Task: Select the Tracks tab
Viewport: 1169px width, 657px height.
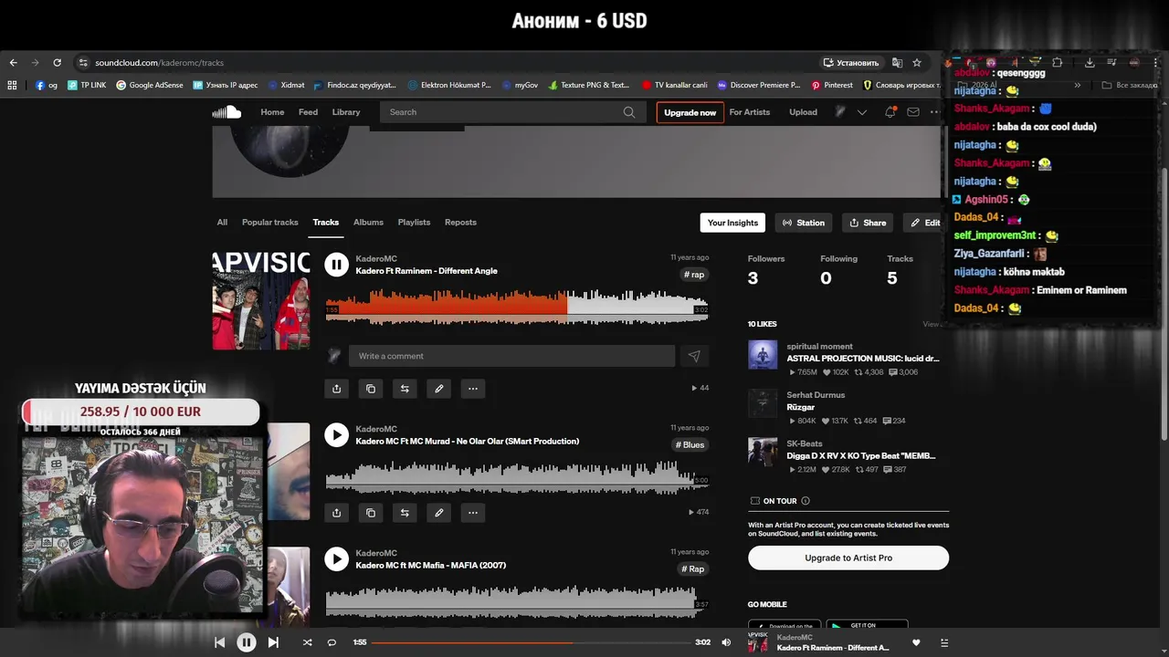Action: coord(326,223)
